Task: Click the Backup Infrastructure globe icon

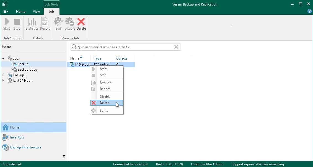Action: pos(5,147)
